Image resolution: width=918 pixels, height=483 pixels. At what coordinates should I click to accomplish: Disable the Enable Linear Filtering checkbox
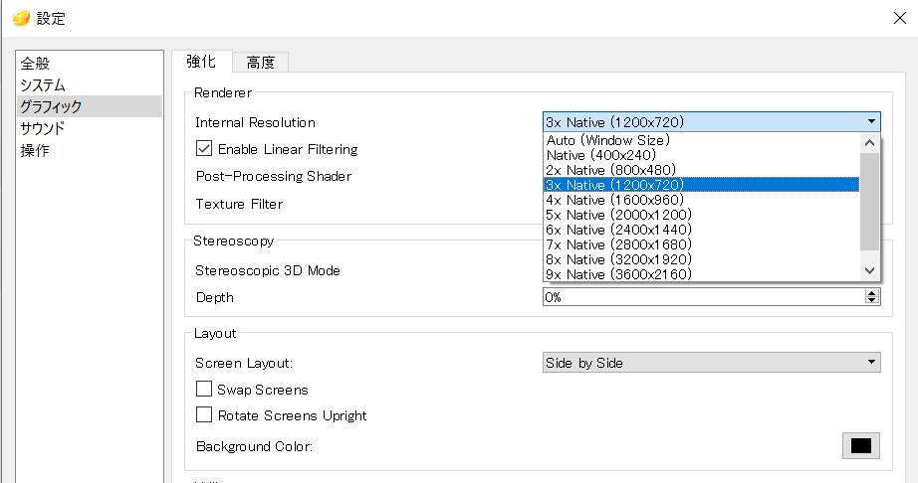(205, 149)
